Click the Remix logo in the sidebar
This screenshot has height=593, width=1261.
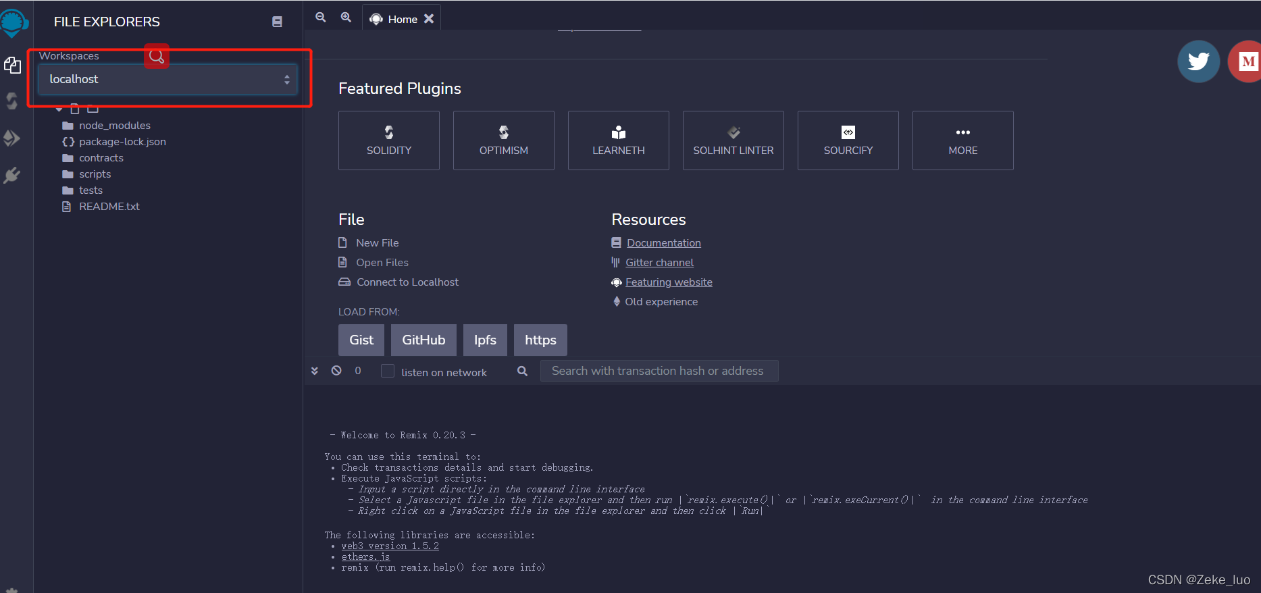(x=13, y=22)
